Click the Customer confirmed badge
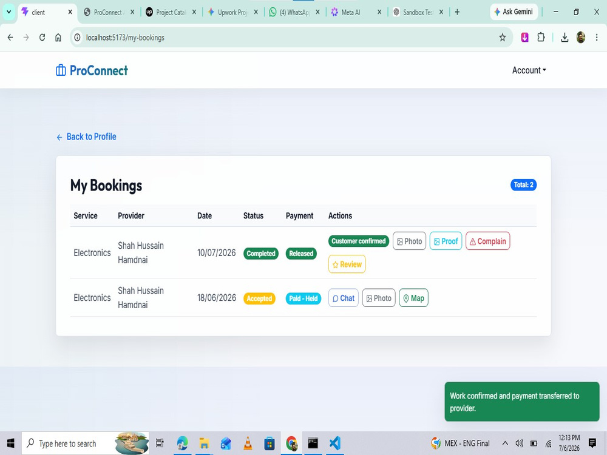Image resolution: width=607 pixels, height=455 pixels. [x=359, y=241]
